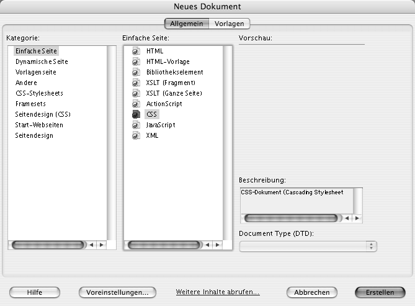Switch to the Allgemein tab
415x306 pixels.
click(x=187, y=24)
